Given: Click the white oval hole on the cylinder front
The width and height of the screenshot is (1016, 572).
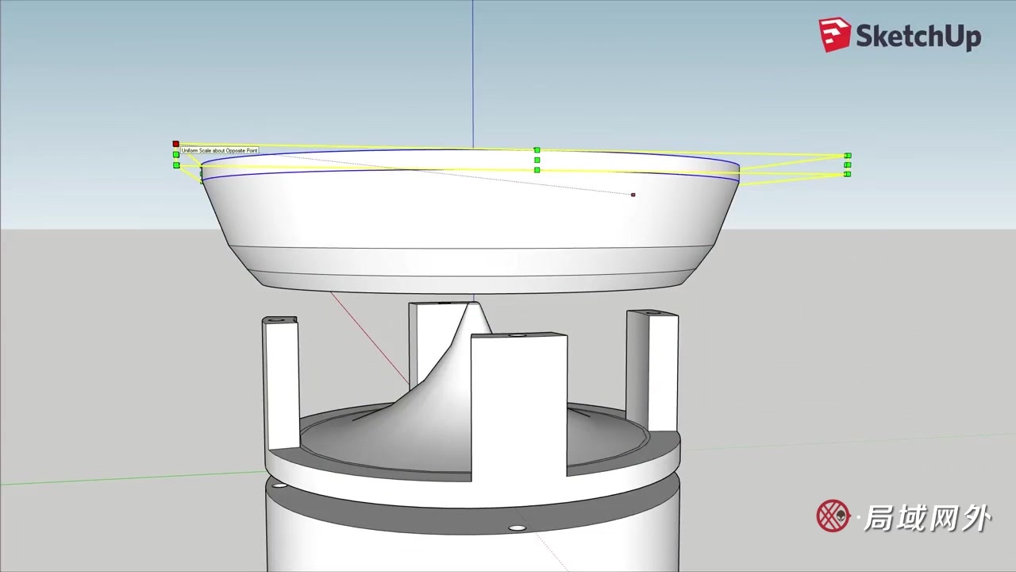Looking at the screenshot, I should 518,528.
